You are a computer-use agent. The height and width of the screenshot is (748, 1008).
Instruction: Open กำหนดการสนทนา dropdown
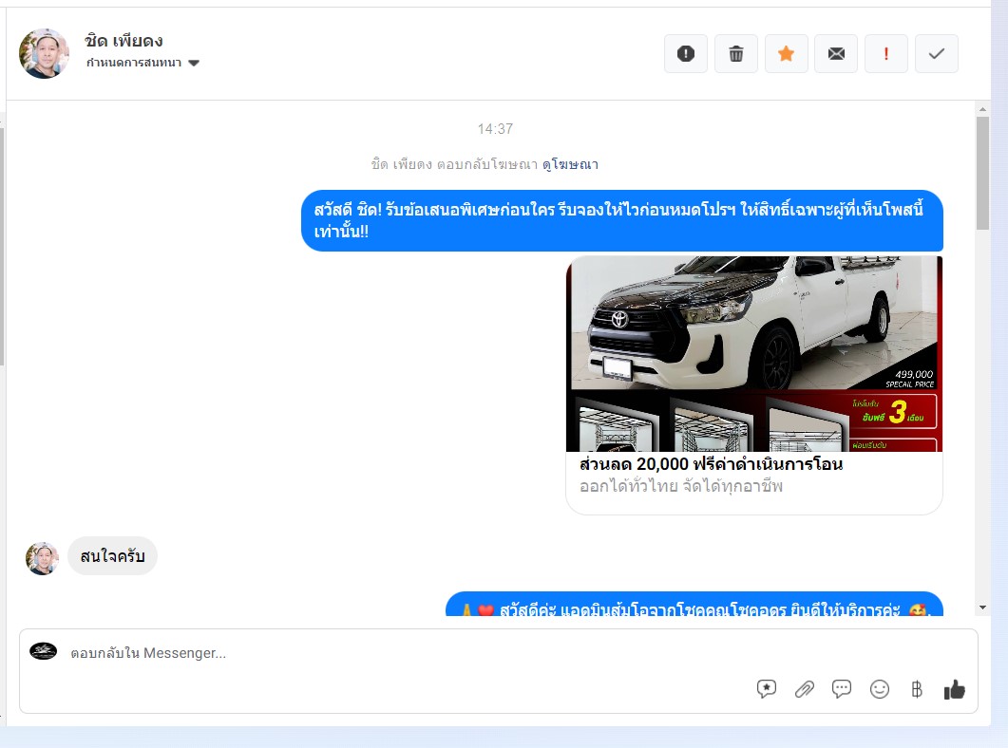[x=143, y=63]
